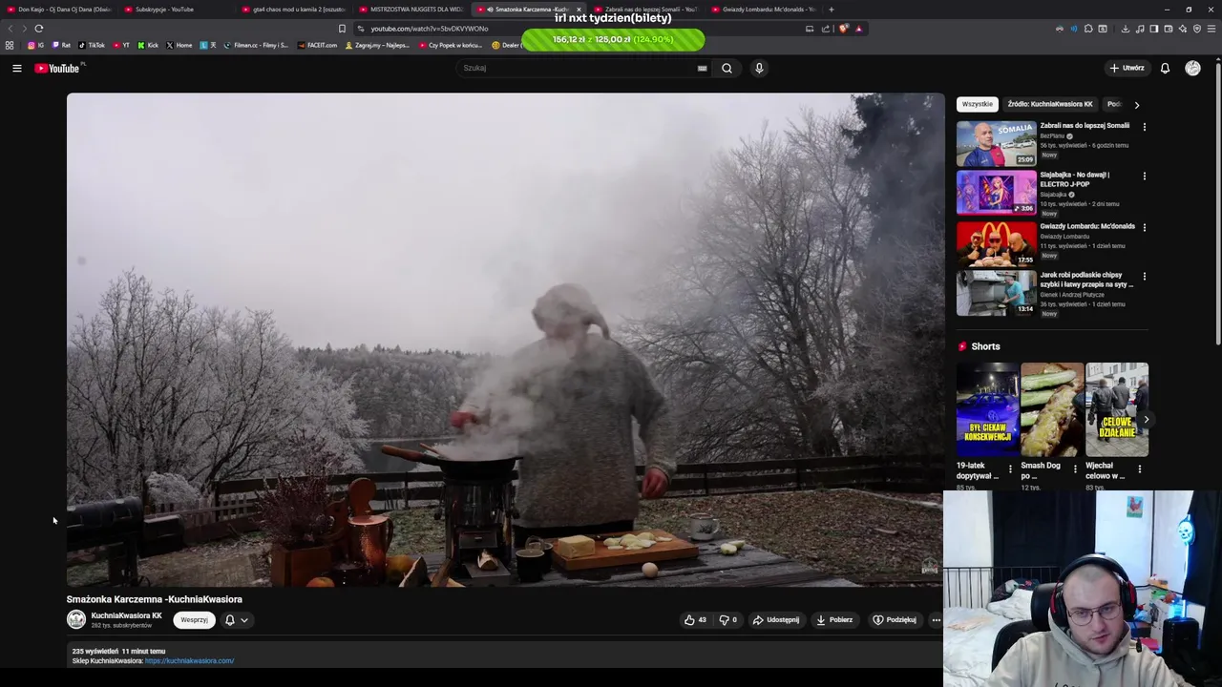Select Źródło: KuchniaKwasiora KK filter chip
The image size is (1222, 687).
(1049, 104)
